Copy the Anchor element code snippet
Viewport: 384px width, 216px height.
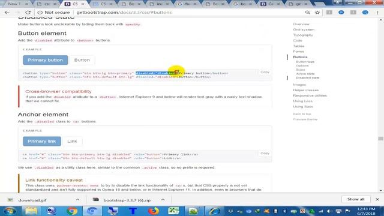coord(265,154)
